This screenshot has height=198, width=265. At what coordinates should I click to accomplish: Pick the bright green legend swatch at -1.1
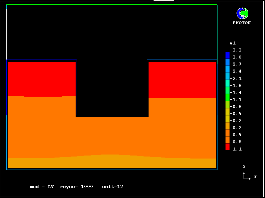228,97
